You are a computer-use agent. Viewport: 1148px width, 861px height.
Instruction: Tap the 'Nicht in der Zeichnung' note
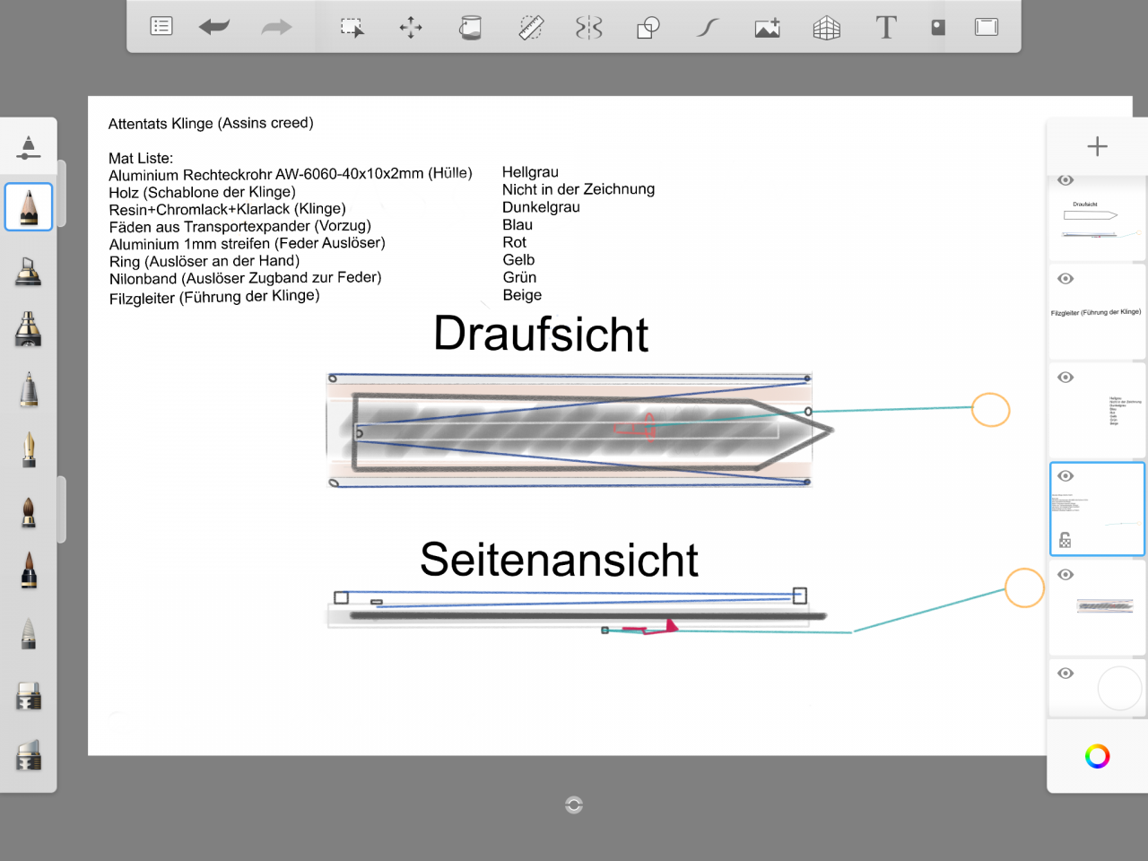pyautogui.click(x=578, y=189)
